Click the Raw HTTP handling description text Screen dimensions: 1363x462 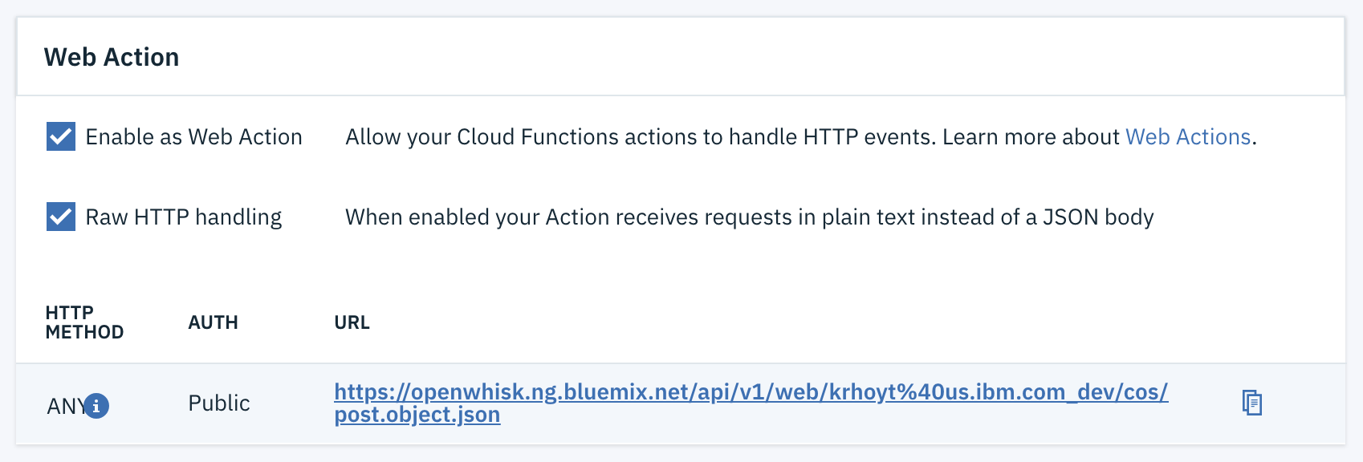click(x=750, y=217)
